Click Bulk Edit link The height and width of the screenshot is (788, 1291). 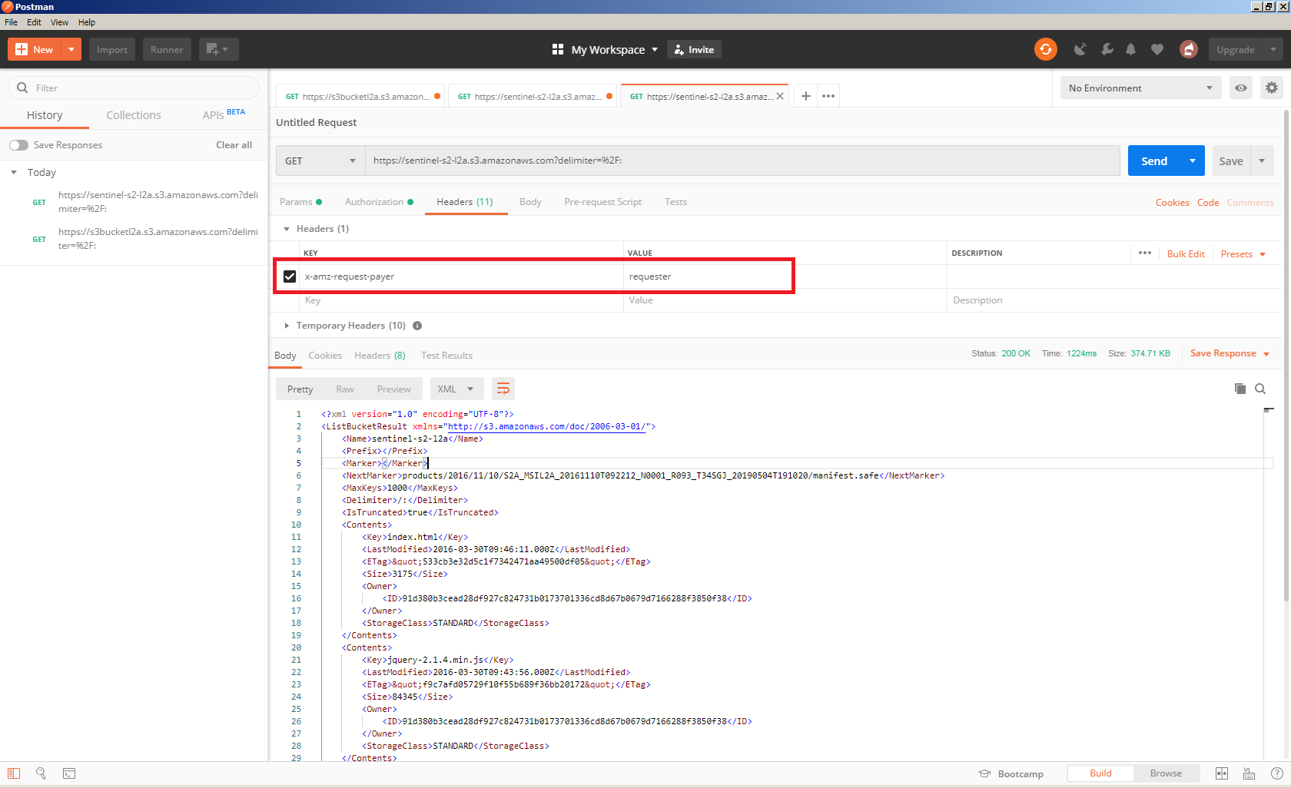click(x=1186, y=254)
